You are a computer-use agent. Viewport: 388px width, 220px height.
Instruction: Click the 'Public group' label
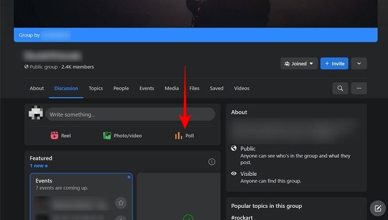(44, 67)
